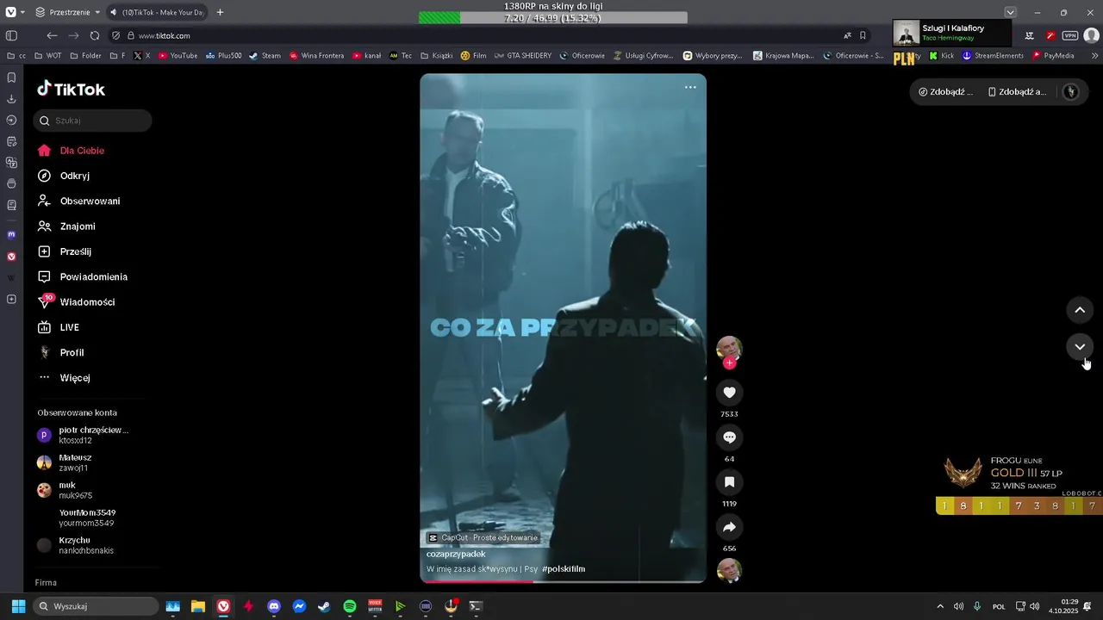Image resolution: width=1103 pixels, height=620 pixels.
Task: Open the Vivaldi main menu icon
Action: coord(11,12)
